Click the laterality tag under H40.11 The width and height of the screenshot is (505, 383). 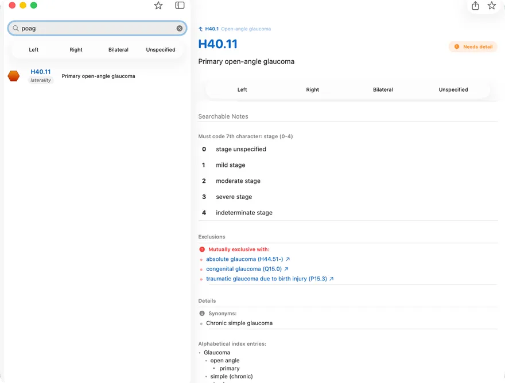[x=41, y=80]
